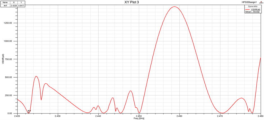The width and height of the screenshot is (264, 120).
Task: Select the m1 row in marker table
Action: coord(5,5)
